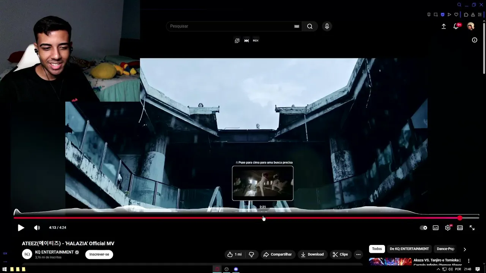The width and height of the screenshot is (486, 273).
Task: Select the Dance-Pop chip
Action: 445,249
